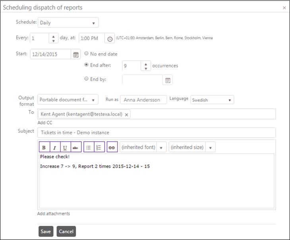
Task: Apply strikethrough formatting
Action: [x=75, y=147]
